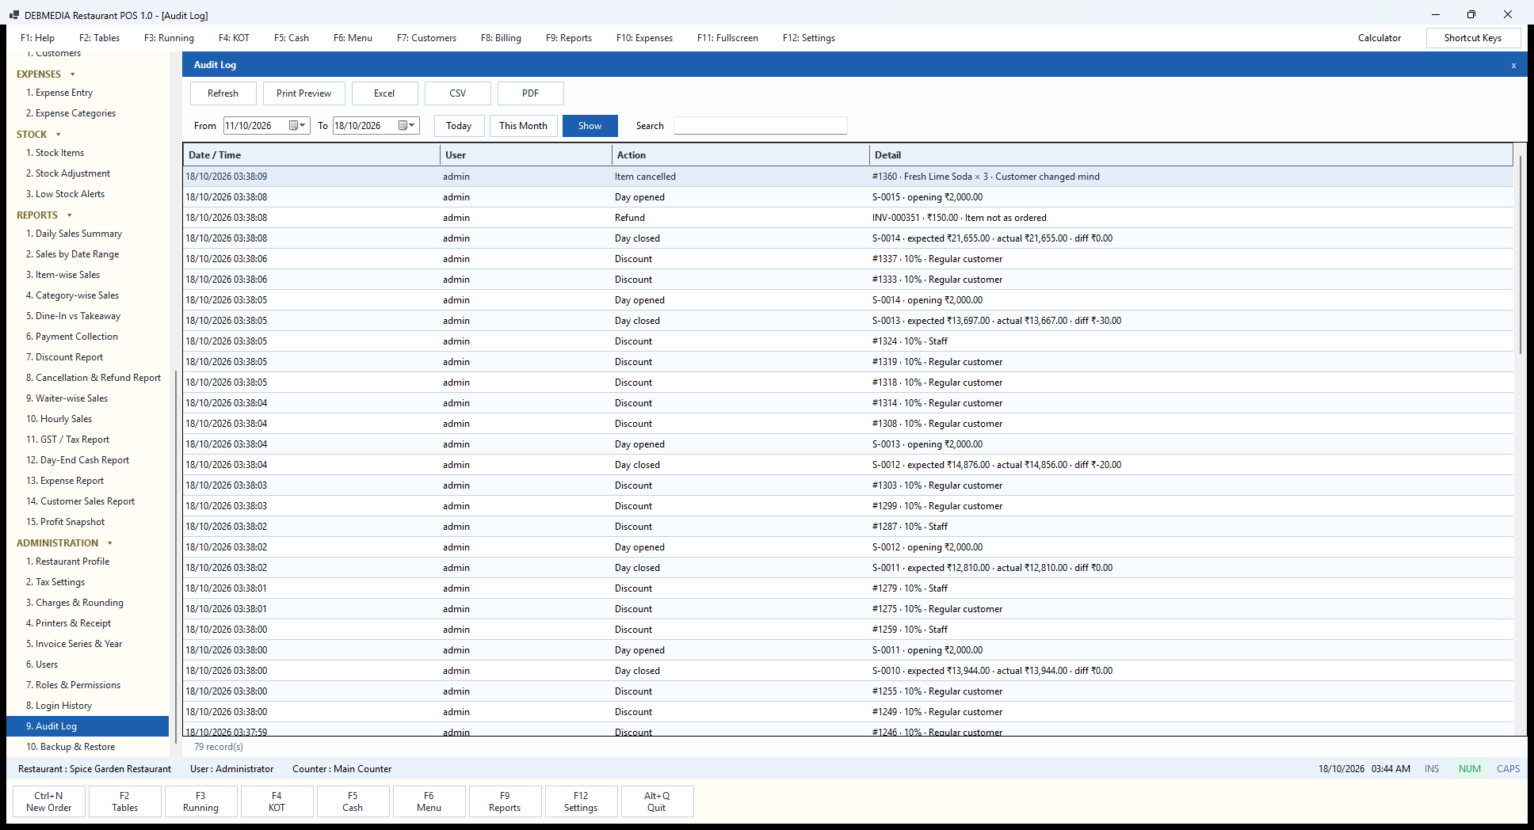Open Roles & Permissions

87,685
